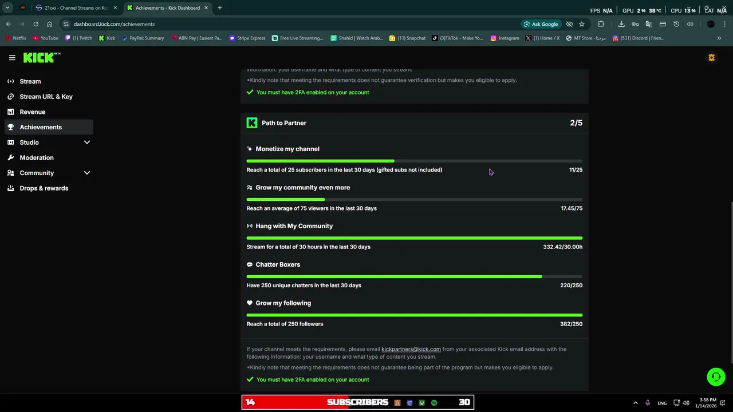The height and width of the screenshot is (412, 733).
Task: Click the green Kick Beta logo
Action: (42, 57)
